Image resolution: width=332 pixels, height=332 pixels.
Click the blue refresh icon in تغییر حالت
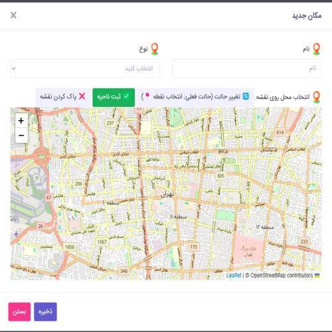point(246,96)
